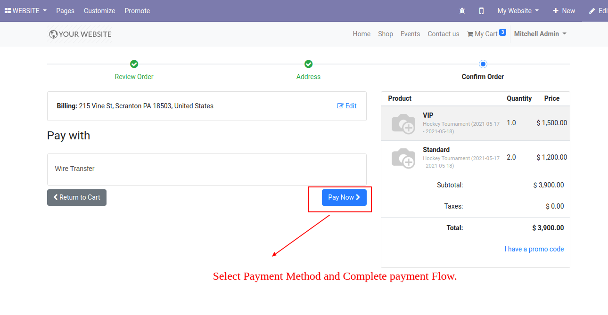Expand the My Website dropdown
Image resolution: width=608 pixels, height=315 pixels.
tap(518, 11)
